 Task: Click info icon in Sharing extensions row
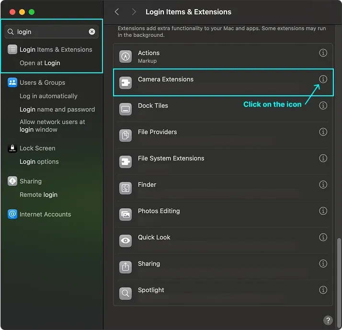(323, 263)
